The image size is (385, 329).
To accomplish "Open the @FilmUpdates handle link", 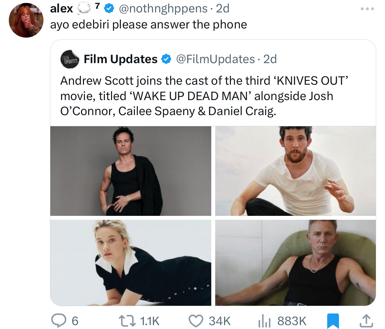I will tap(215, 59).
